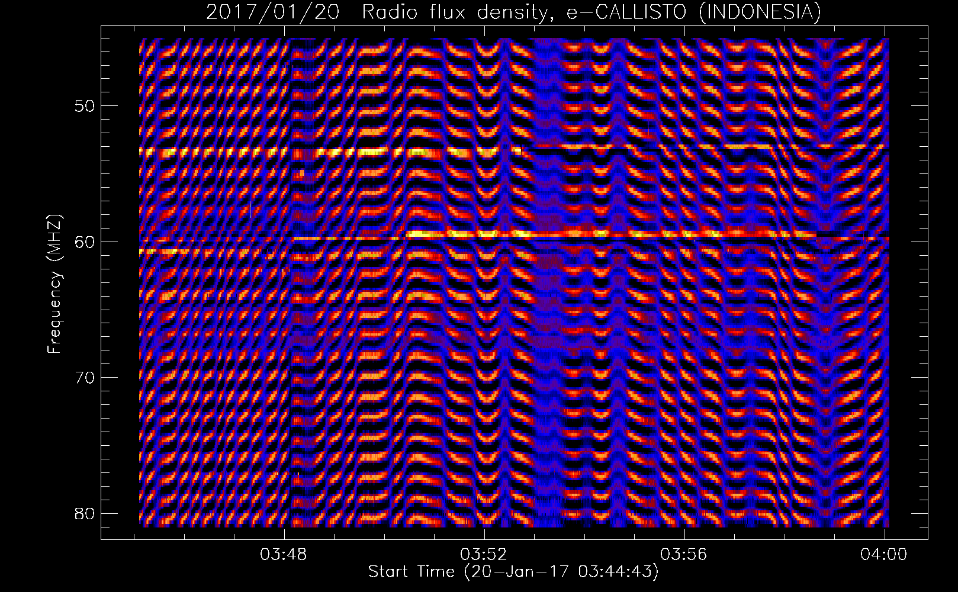This screenshot has height=592, width=958.
Task: Click the "03:56" time tick label
Action: (x=685, y=554)
